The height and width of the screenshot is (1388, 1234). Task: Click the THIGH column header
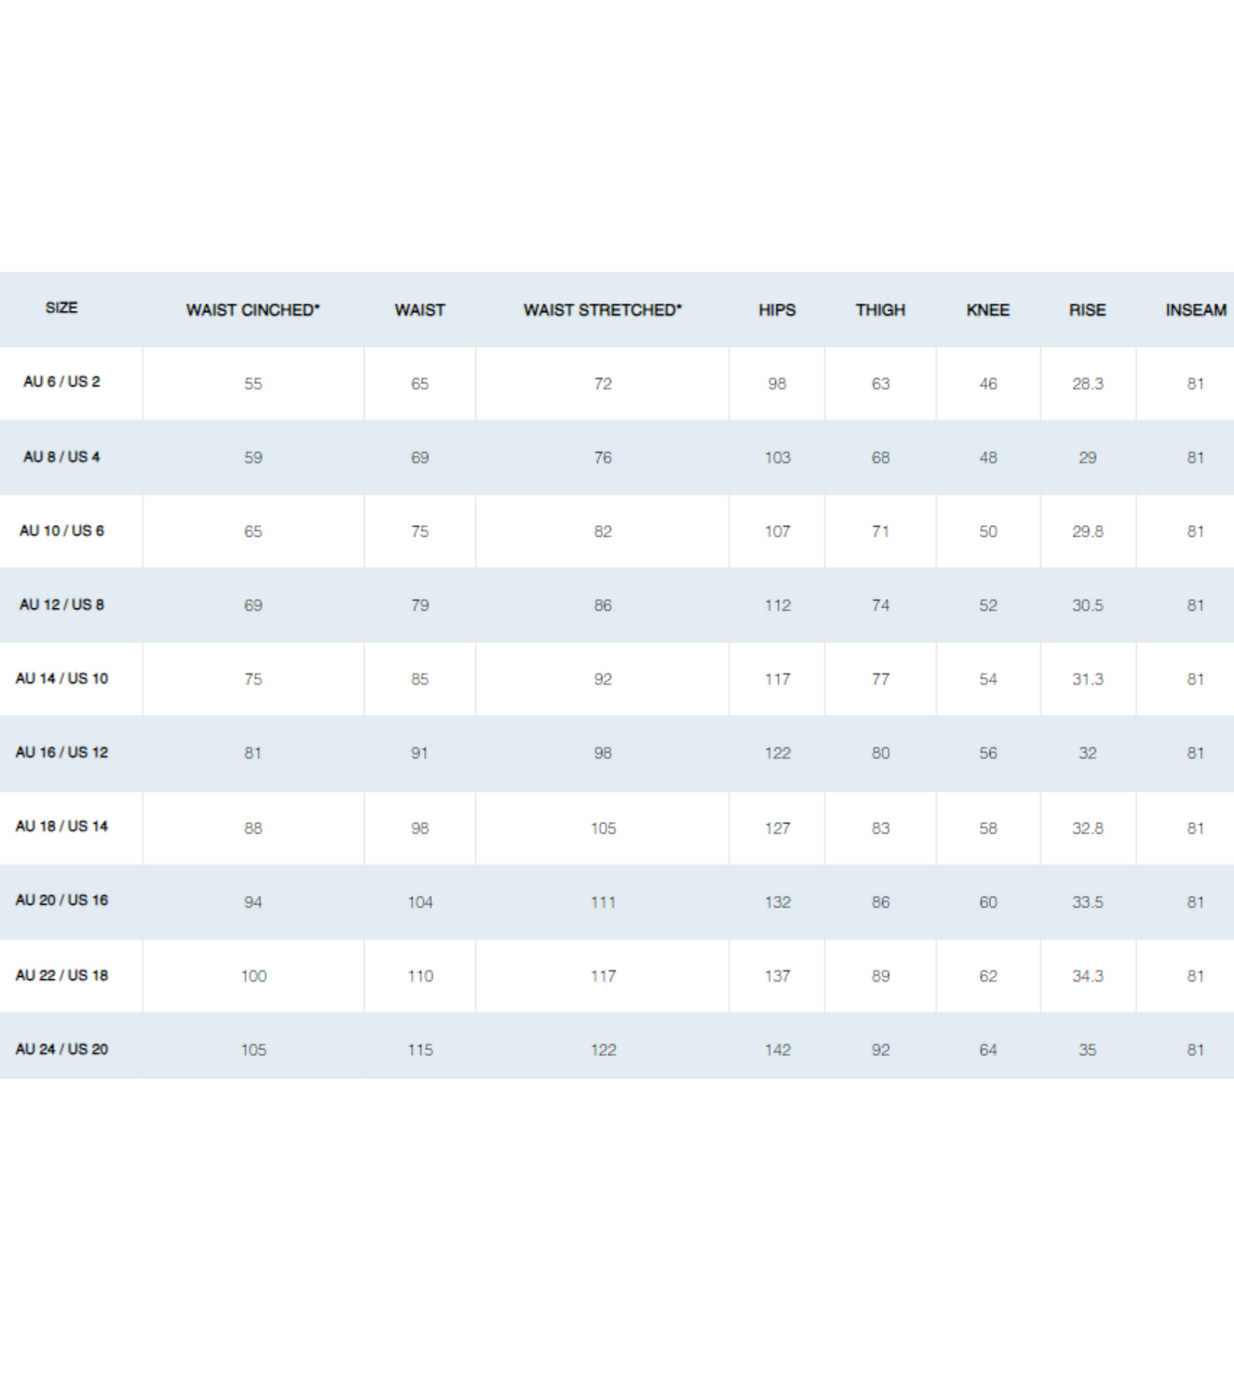click(880, 310)
